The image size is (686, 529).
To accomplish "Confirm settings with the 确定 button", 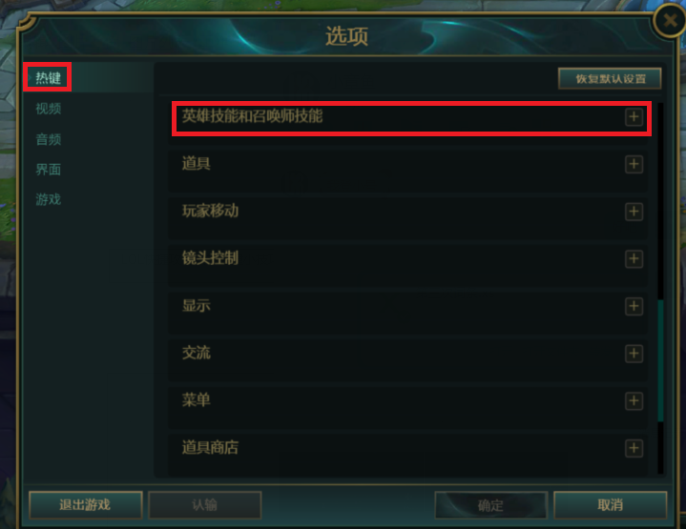I will [490, 505].
